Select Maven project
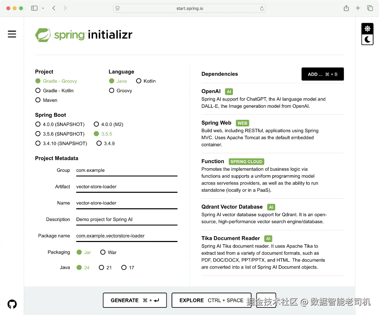This screenshot has width=379, height=315. tap(46, 100)
